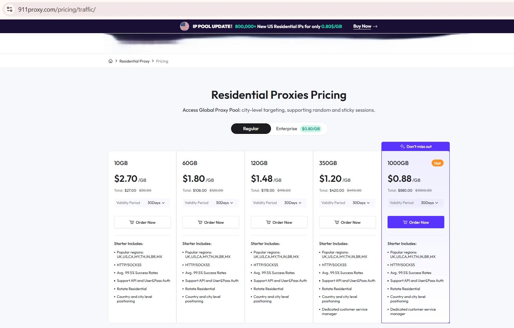Click Starter Includes heading in 1000GB plan

[x=402, y=244]
